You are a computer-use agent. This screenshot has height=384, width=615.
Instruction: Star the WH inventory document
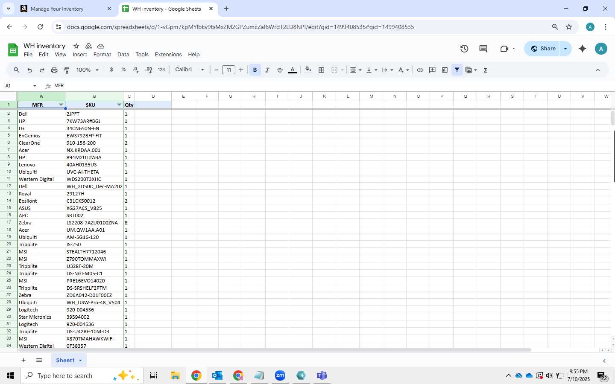coord(76,46)
